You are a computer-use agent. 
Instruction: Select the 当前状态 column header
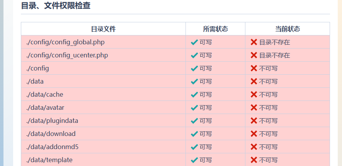pos(288,29)
